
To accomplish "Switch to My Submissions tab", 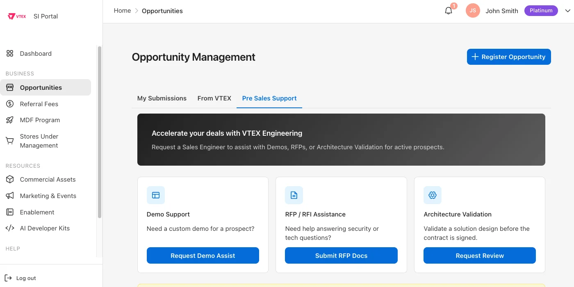I will [162, 98].
